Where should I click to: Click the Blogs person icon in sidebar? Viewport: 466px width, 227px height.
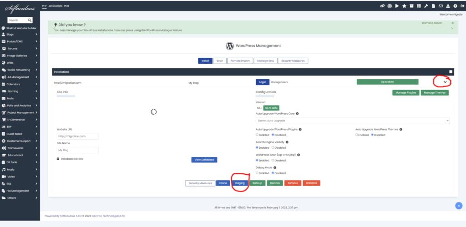pos(3,34)
